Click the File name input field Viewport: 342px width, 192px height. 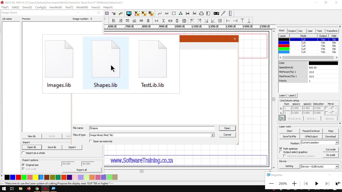pyautogui.click(x=152, y=128)
